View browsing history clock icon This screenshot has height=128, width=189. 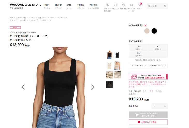point(123,5)
